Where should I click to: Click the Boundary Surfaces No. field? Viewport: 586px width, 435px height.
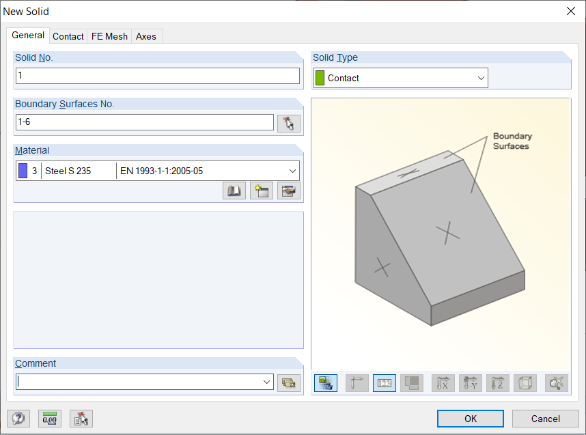coord(145,122)
